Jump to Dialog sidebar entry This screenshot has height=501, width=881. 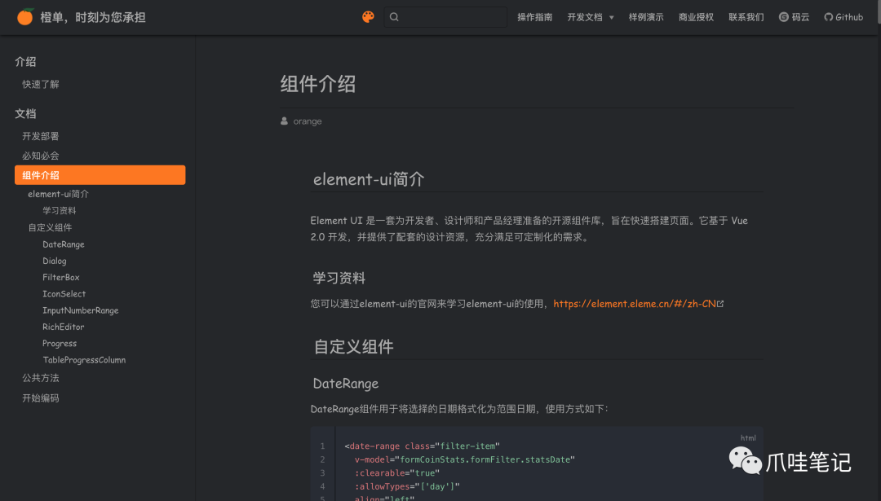[55, 261]
